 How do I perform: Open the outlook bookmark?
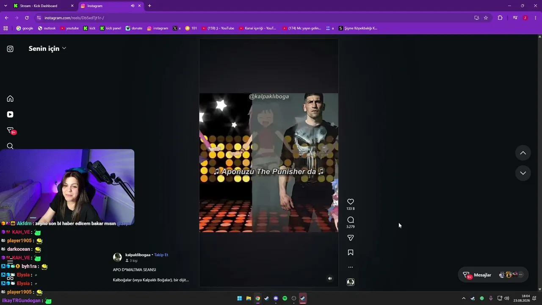[x=47, y=28]
